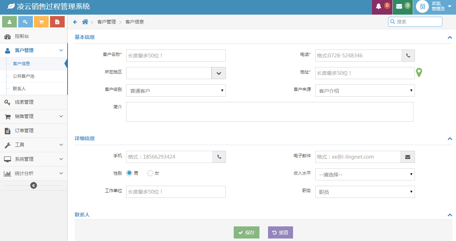Open the envelope messages icon
The image size is (456, 241).
[x=399, y=6]
